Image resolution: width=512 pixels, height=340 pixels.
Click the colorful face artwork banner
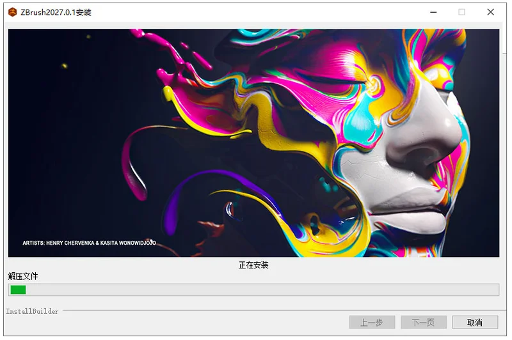click(x=253, y=143)
